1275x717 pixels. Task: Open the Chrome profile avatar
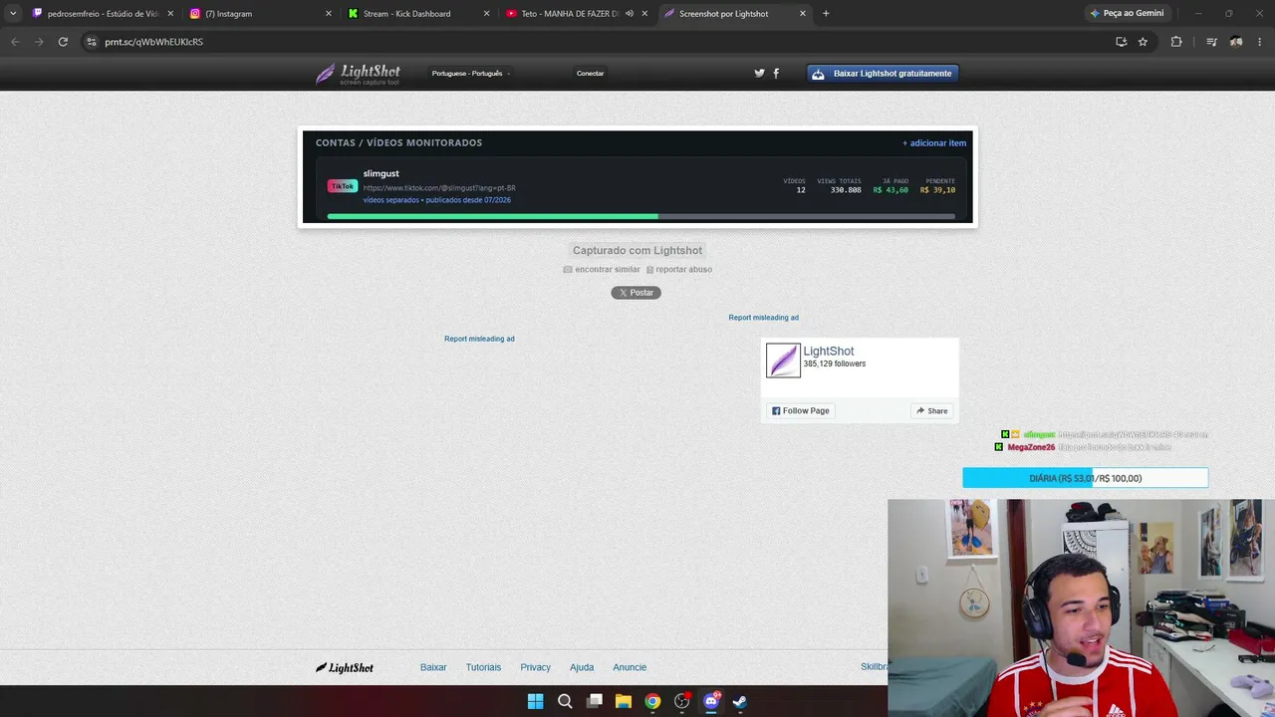point(1236,42)
